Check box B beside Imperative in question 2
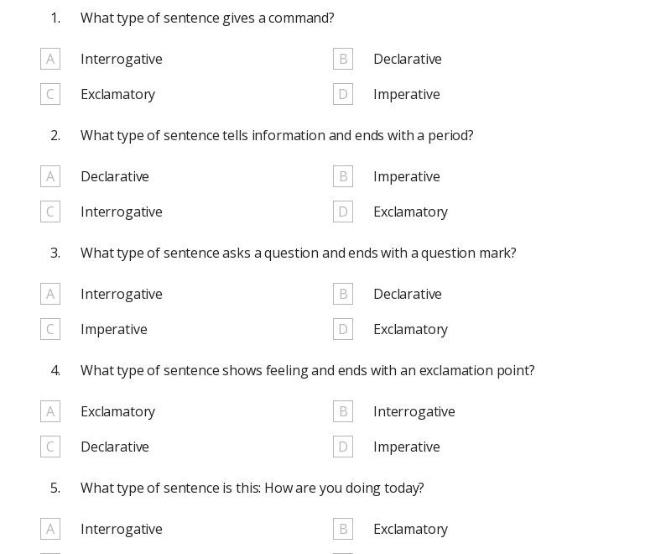Screen dimensions: 666x554 343,176
